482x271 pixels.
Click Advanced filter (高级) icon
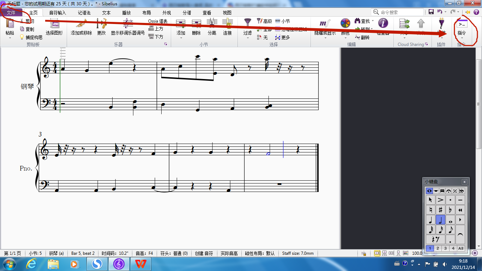pos(259,21)
